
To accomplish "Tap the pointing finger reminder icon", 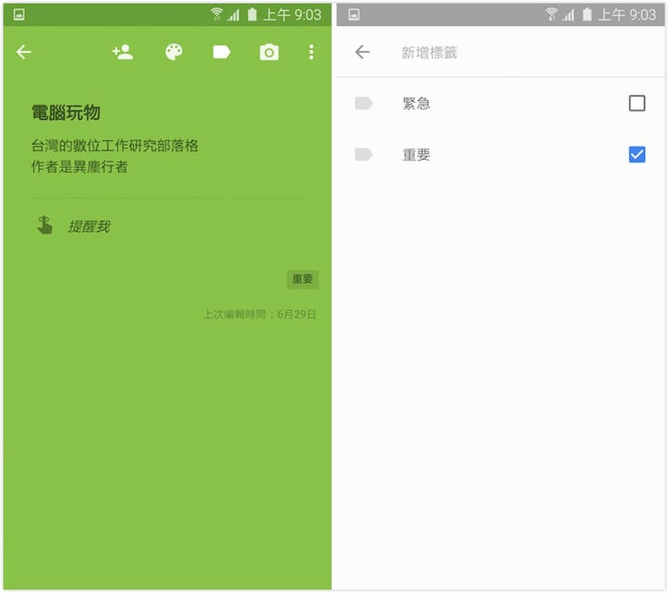I will click(44, 225).
